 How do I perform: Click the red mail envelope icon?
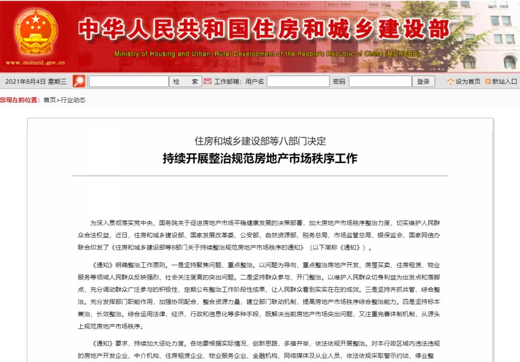click(x=208, y=81)
